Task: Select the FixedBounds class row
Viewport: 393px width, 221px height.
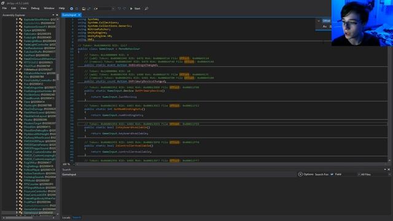Action: point(39,98)
